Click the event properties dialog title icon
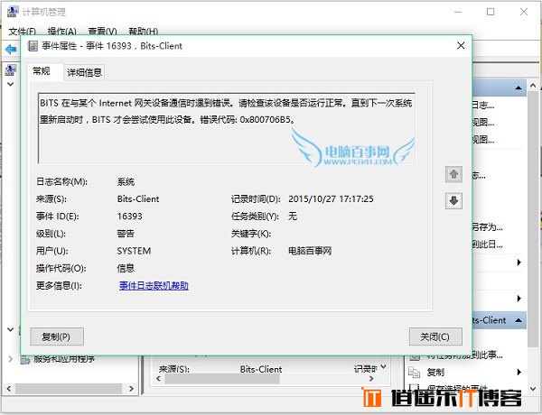542x415 pixels. [32, 45]
